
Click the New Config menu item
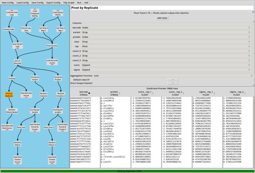8,3
